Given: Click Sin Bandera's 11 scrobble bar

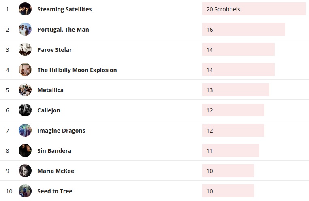Looking at the screenshot, I should (x=230, y=150).
